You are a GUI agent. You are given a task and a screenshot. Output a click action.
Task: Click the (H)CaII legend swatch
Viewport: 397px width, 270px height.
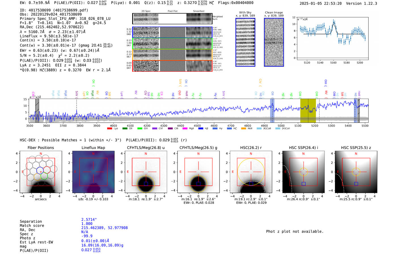coord(278,129)
